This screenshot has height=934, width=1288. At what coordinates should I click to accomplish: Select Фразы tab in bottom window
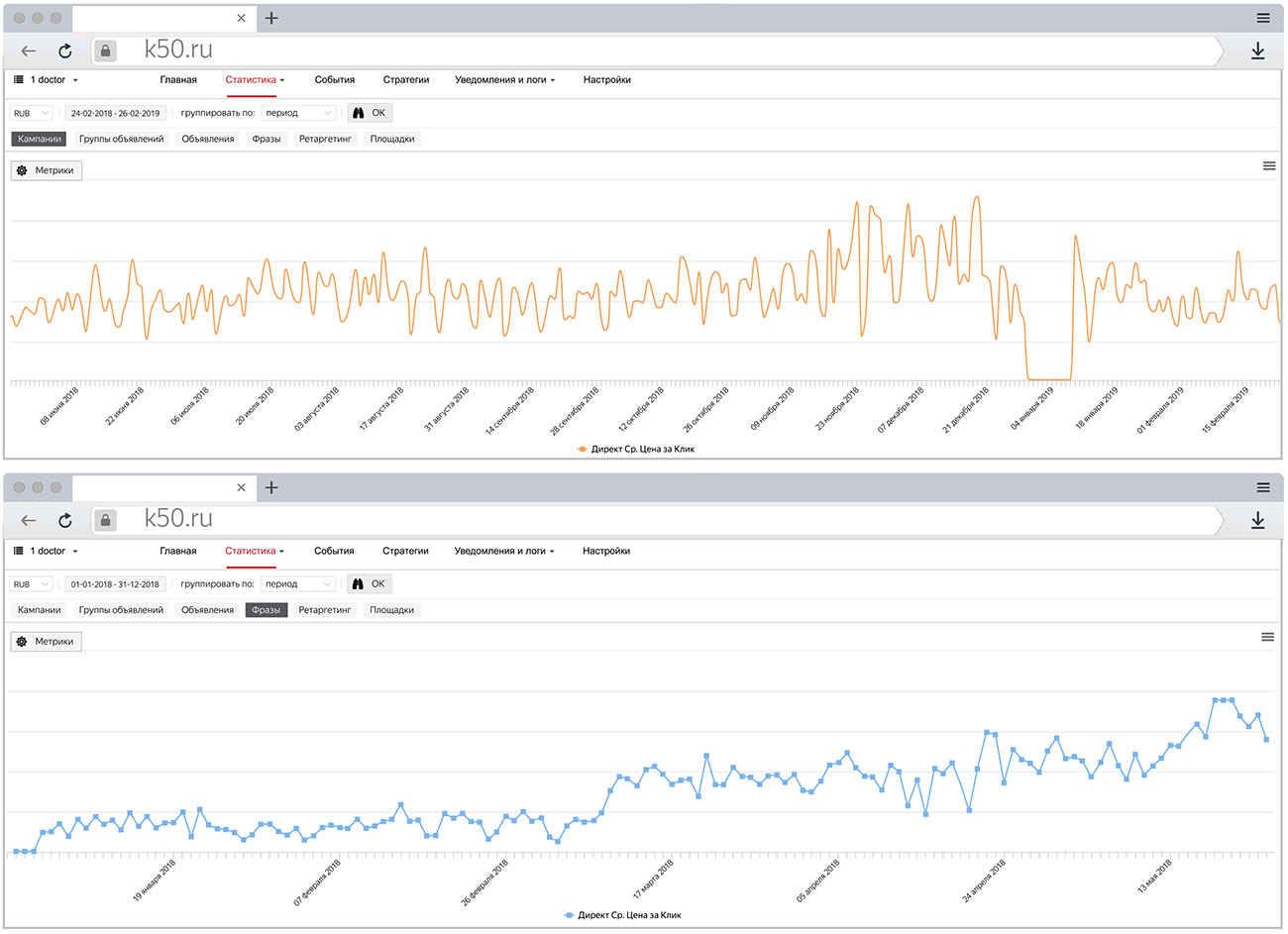(267, 610)
